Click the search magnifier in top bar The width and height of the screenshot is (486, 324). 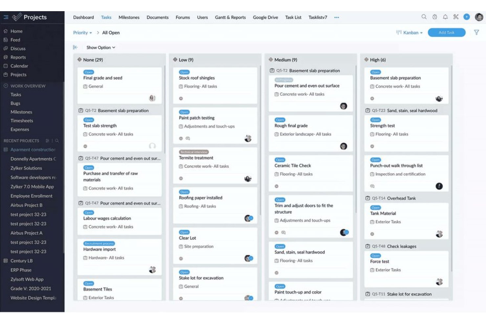(424, 17)
